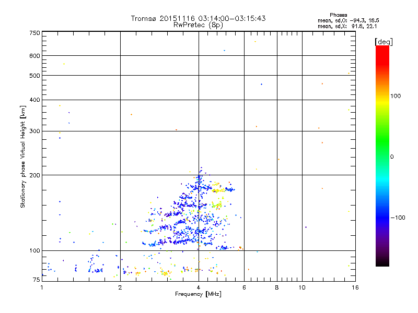Click the "Frequency [MHz]" axis title
This screenshot has height=313, width=418.
coord(198,294)
